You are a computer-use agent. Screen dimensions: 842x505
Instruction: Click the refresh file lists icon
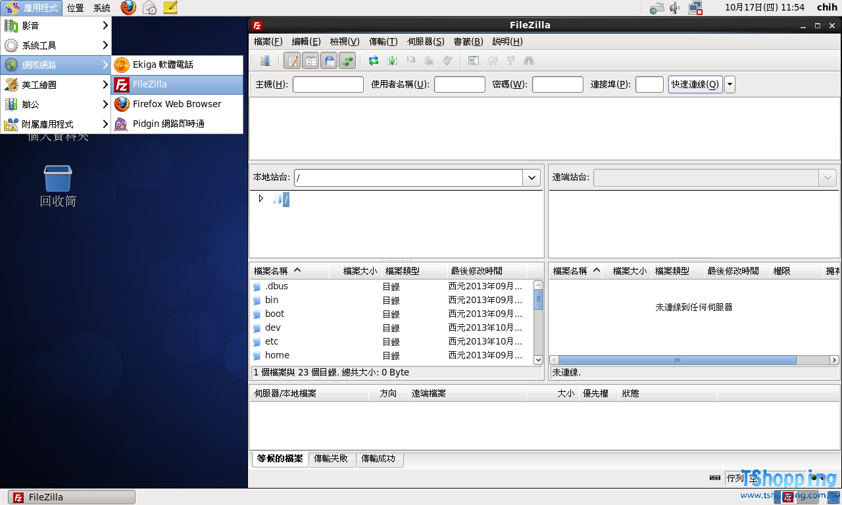[x=374, y=61]
